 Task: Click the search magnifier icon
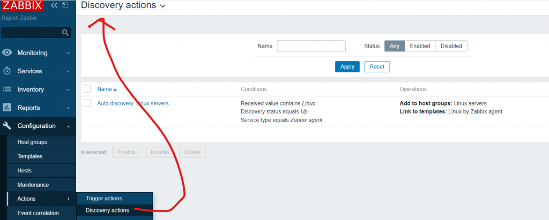(x=65, y=33)
